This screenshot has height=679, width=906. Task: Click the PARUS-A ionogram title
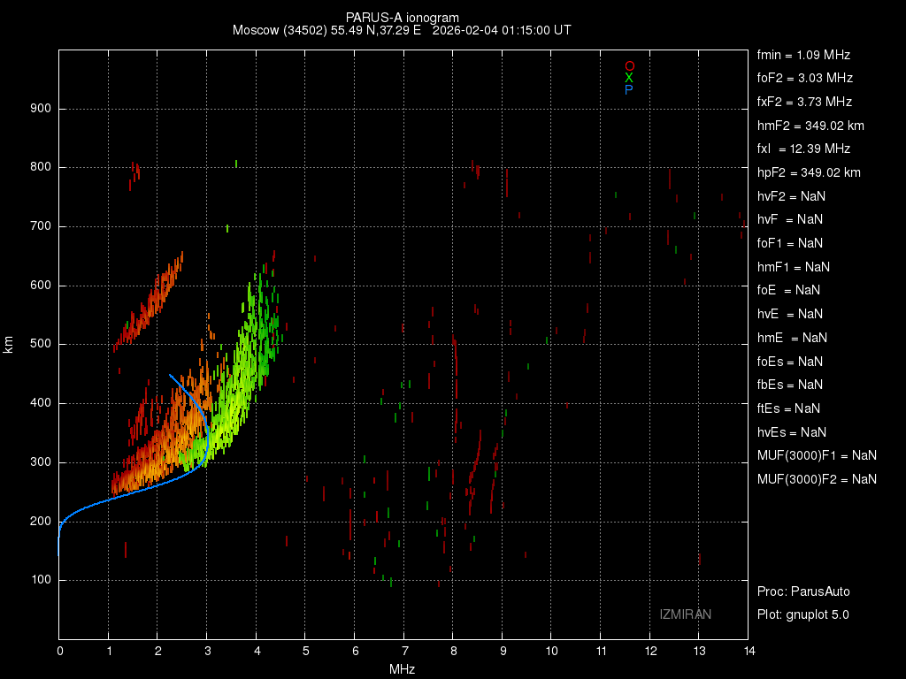coord(402,17)
